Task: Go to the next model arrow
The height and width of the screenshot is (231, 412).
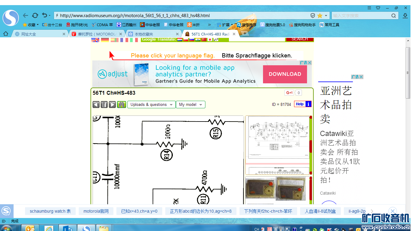Action: coord(112,105)
